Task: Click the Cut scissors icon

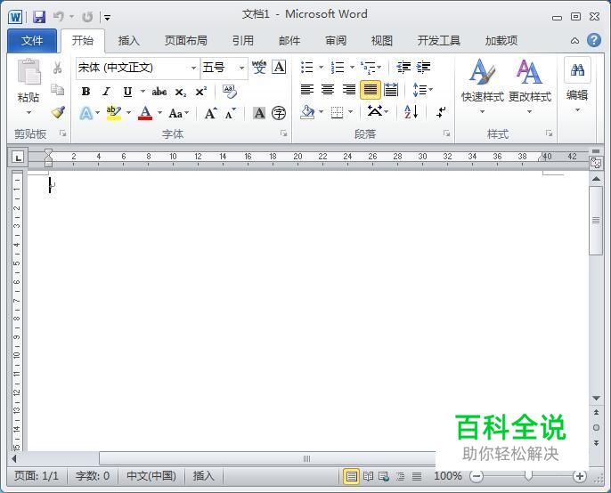Action: coord(57,68)
